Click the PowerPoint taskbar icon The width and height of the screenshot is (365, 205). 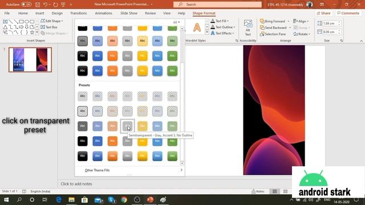coord(151,200)
